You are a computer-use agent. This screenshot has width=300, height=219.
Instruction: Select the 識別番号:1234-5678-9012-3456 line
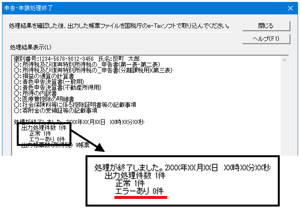[77, 59]
